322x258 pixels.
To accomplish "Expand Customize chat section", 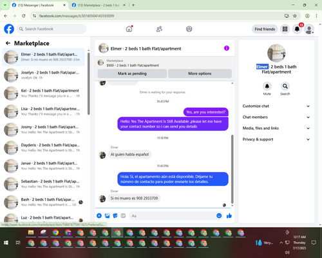I will 276,106.
